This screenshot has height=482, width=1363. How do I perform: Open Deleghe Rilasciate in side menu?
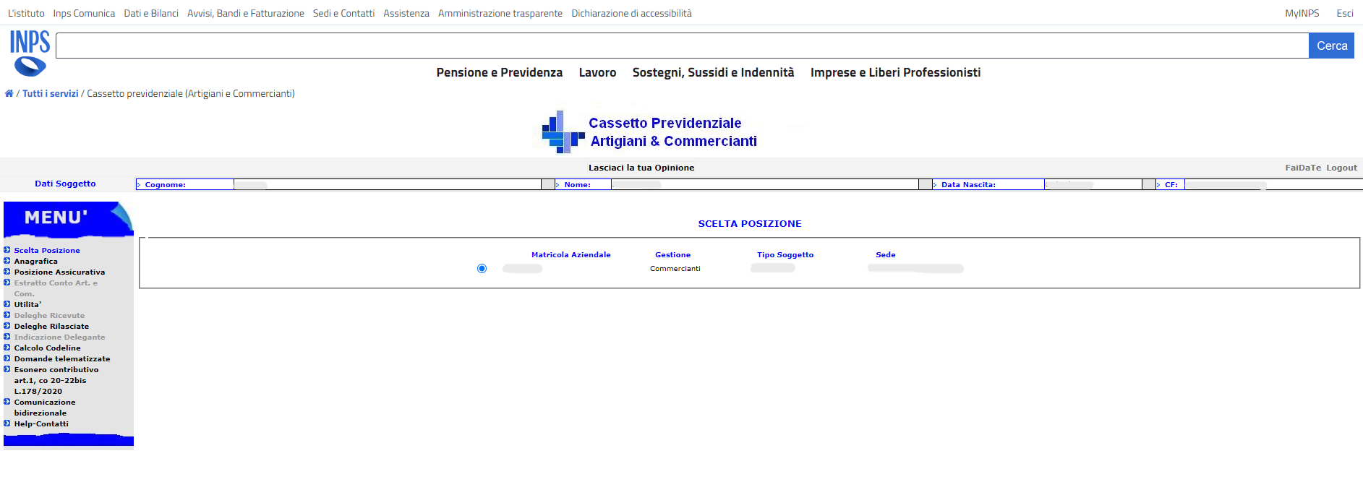(51, 326)
